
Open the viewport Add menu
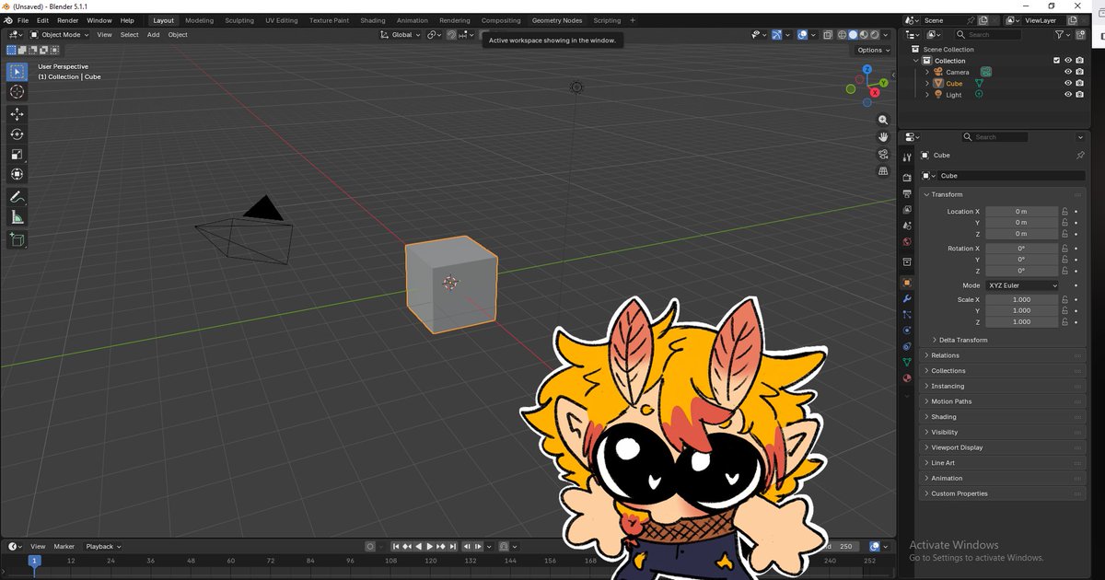coord(153,35)
